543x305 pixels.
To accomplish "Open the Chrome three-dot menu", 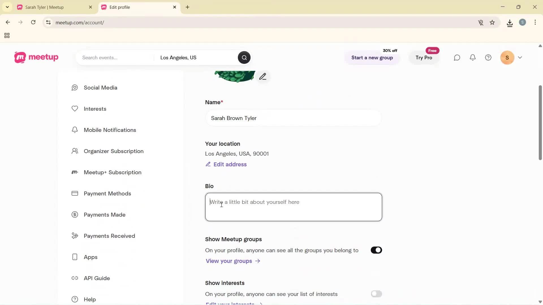I will point(535,23).
